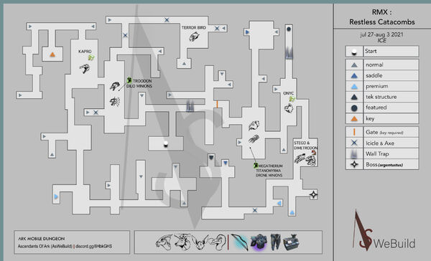Image resolution: width=431 pixels, height=261 pixels.
Task: Click the Start icon in the legend
Action: tap(354, 52)
